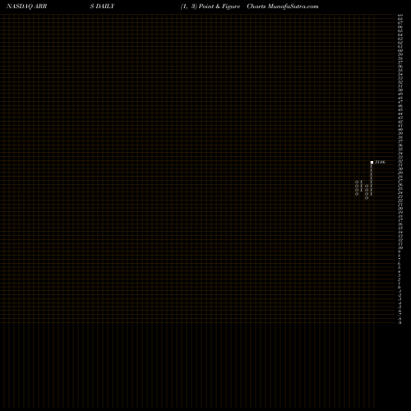Click the NASDAQ ARR ticker title
The height and width of the screenshot is (411, 411).
pos(26,7)
